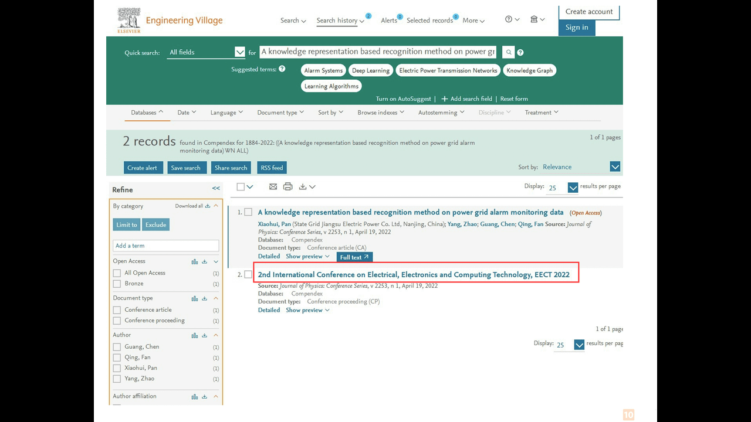Open the Databases filter tab
The height and width of the screenshot is (422, 751).
click(x=147, y=113)
